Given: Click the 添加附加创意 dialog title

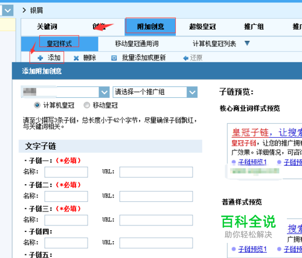Looking at the screenshot, I should click(42, 71).
